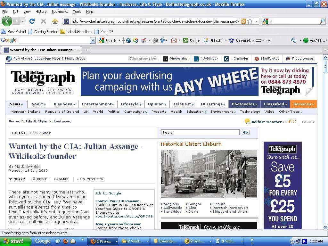328x246 pixels.
Task: Select the Wanted by the CIA tab
Action: tap(41, 50)
